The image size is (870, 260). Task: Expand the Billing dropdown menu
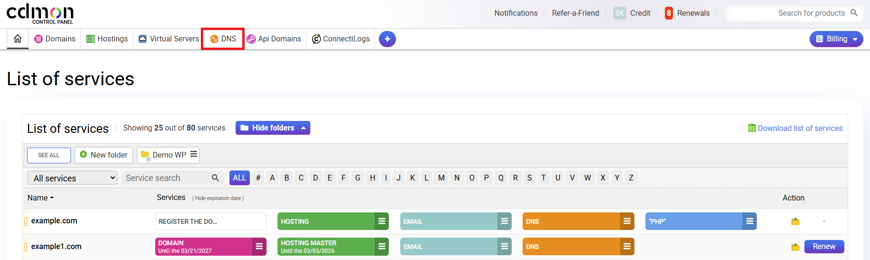(x=836, y=39)
